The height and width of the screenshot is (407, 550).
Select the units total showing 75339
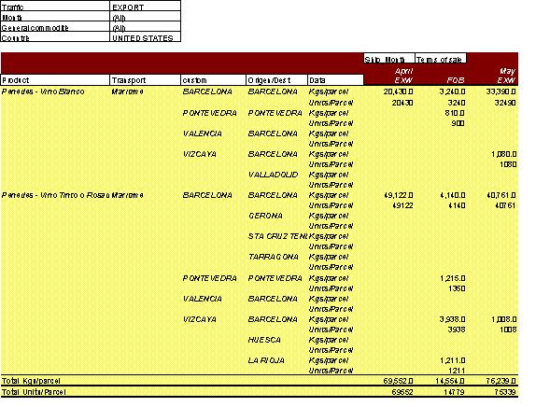tap(505, 392)
